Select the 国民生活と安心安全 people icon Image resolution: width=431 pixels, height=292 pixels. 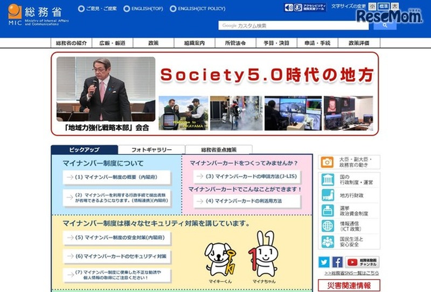328,242
